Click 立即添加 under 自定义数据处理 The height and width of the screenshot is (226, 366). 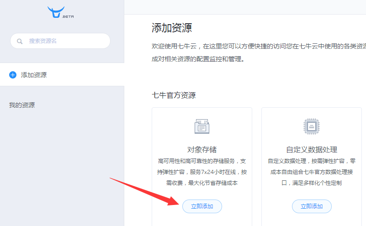(312, 206)
